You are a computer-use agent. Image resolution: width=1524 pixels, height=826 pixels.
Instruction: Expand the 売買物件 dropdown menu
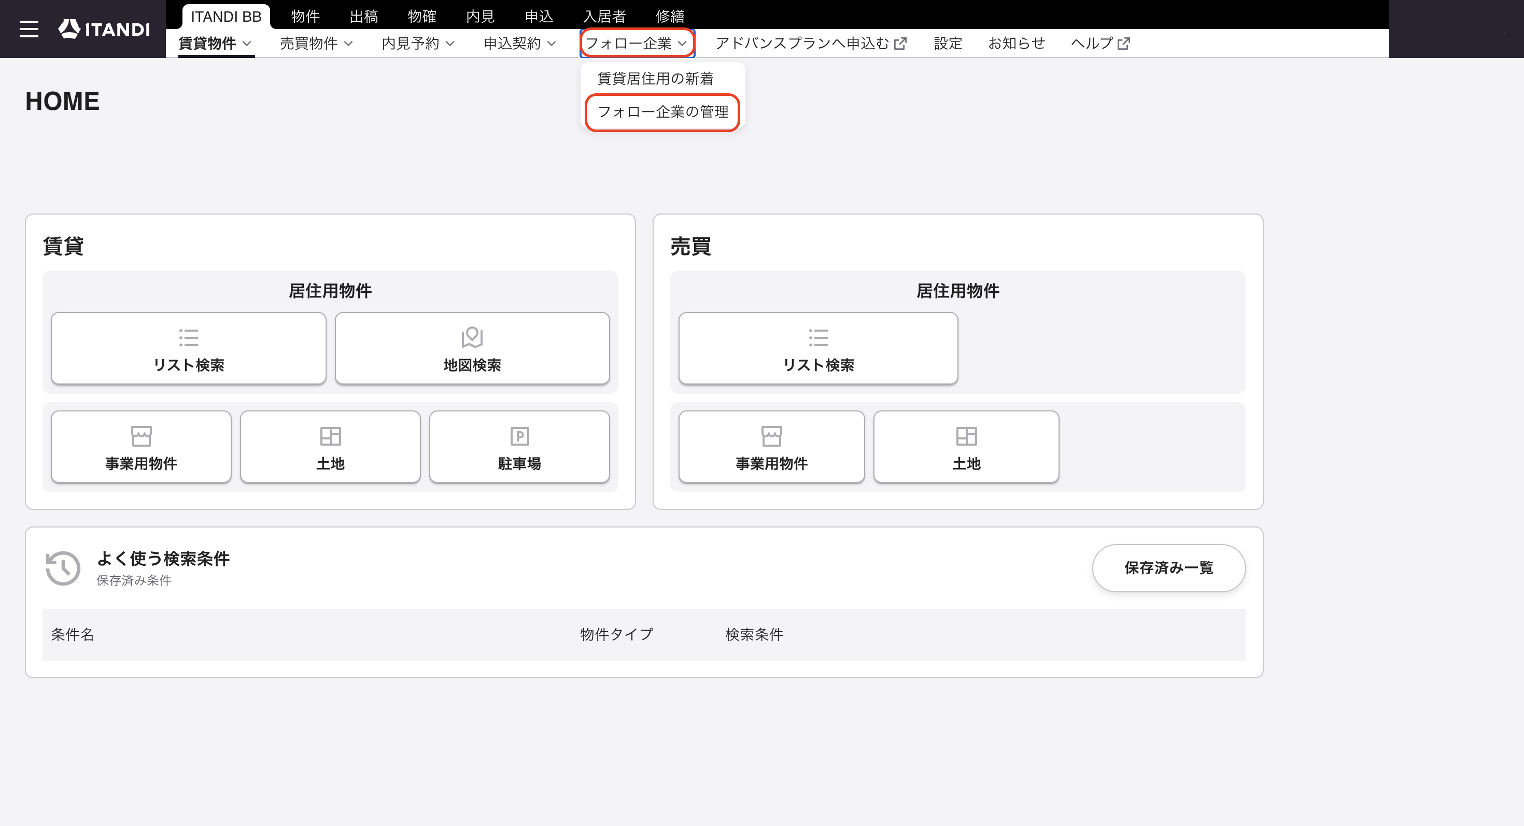[x=317, y=43]
